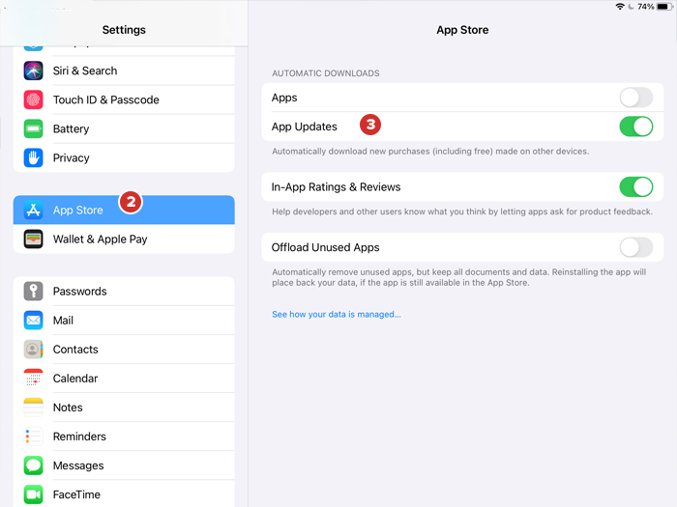Tap the Mail envelope icon
Image resolution: width=677 pixels, height=507 pixels.
pyautogui.click(x=34, y=321)
